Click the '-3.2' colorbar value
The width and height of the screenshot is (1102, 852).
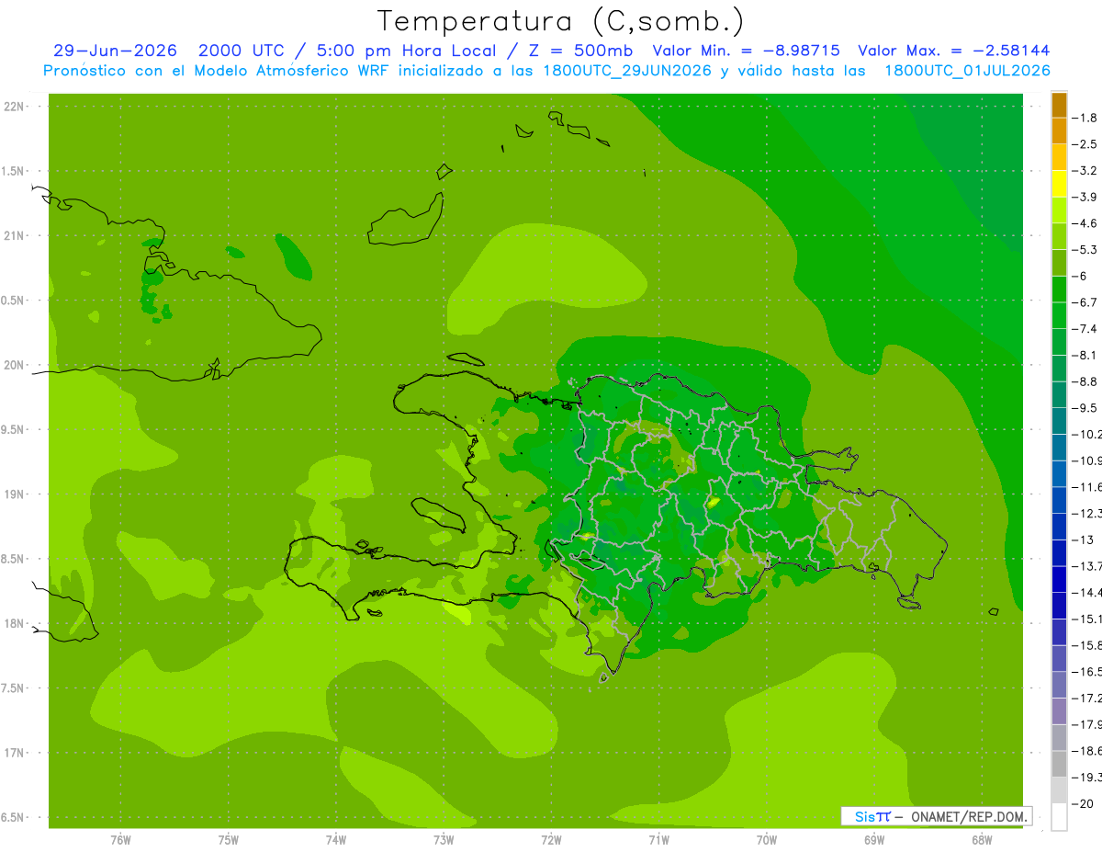(x=1085, y=170)
